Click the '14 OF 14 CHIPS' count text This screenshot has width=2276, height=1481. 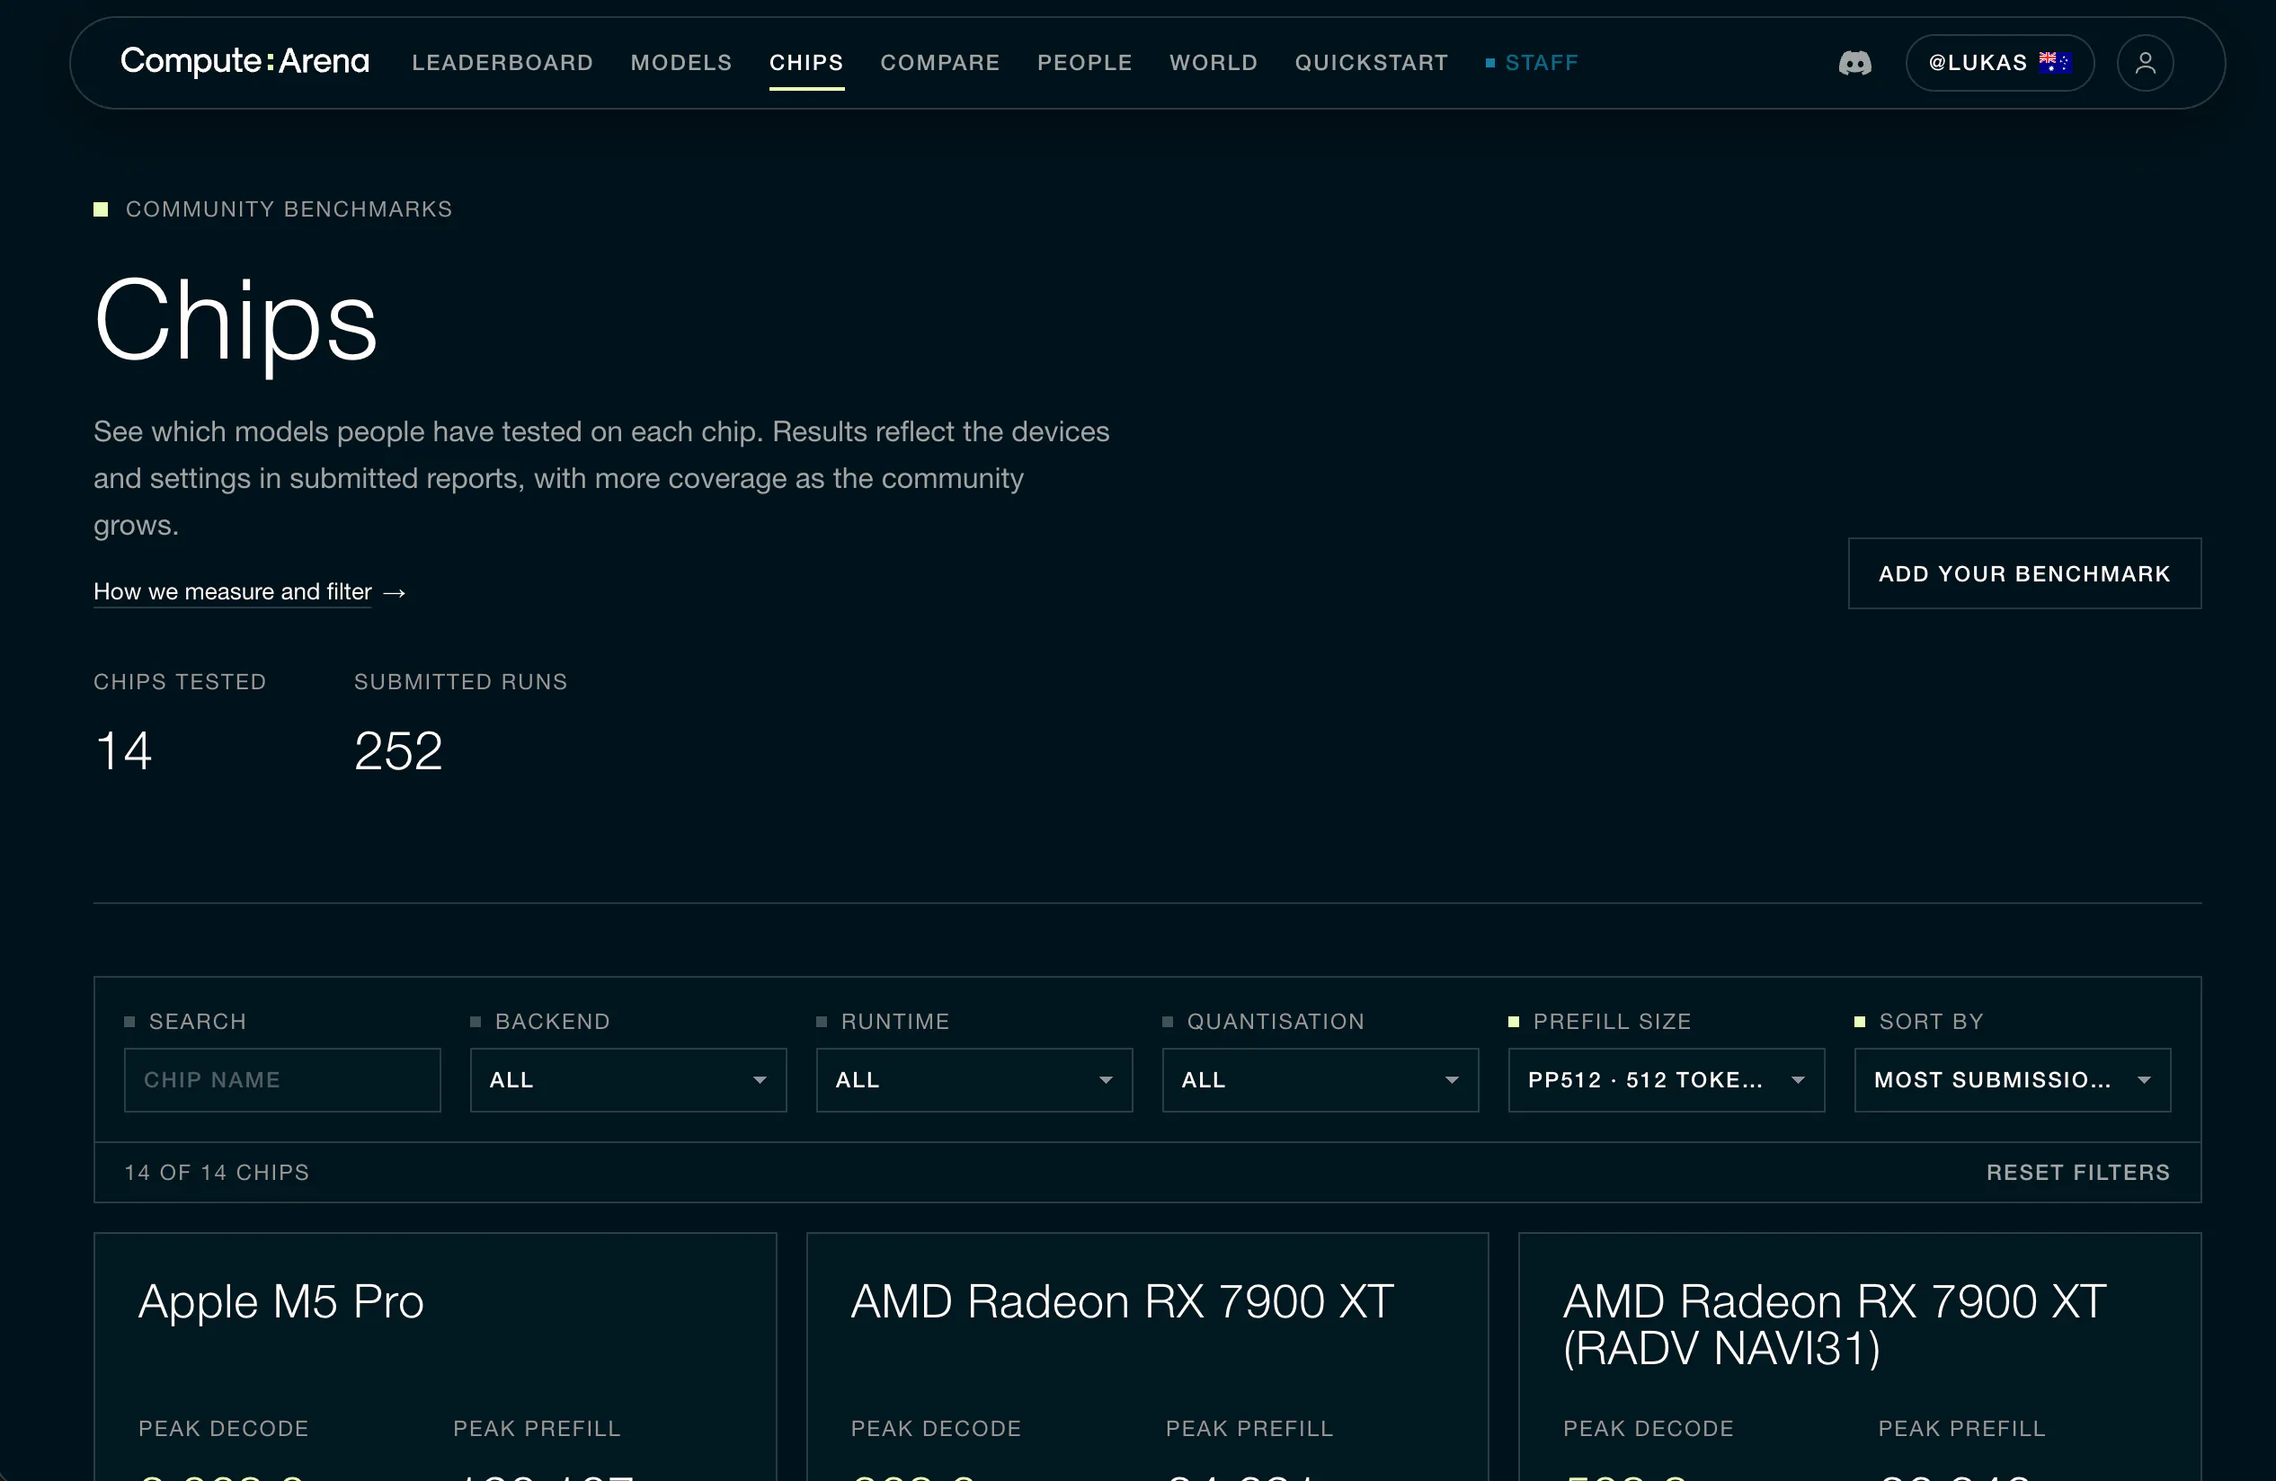217,1172
